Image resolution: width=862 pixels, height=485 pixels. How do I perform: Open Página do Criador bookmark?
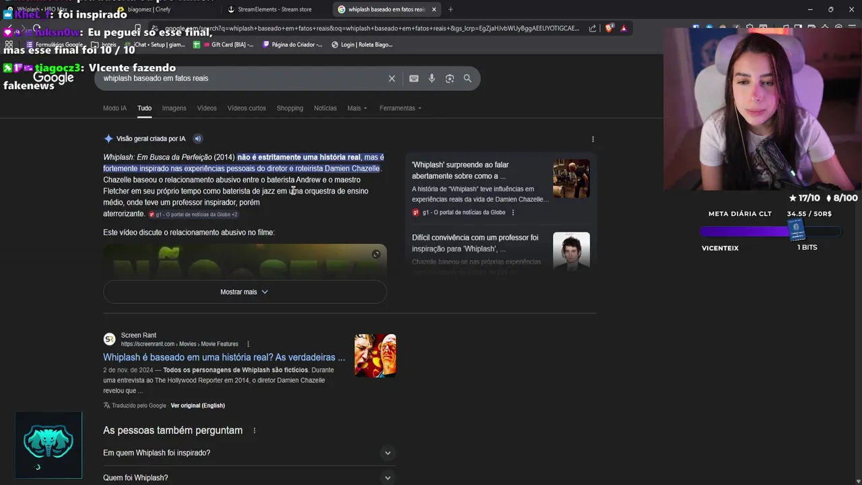pos(292,44)
